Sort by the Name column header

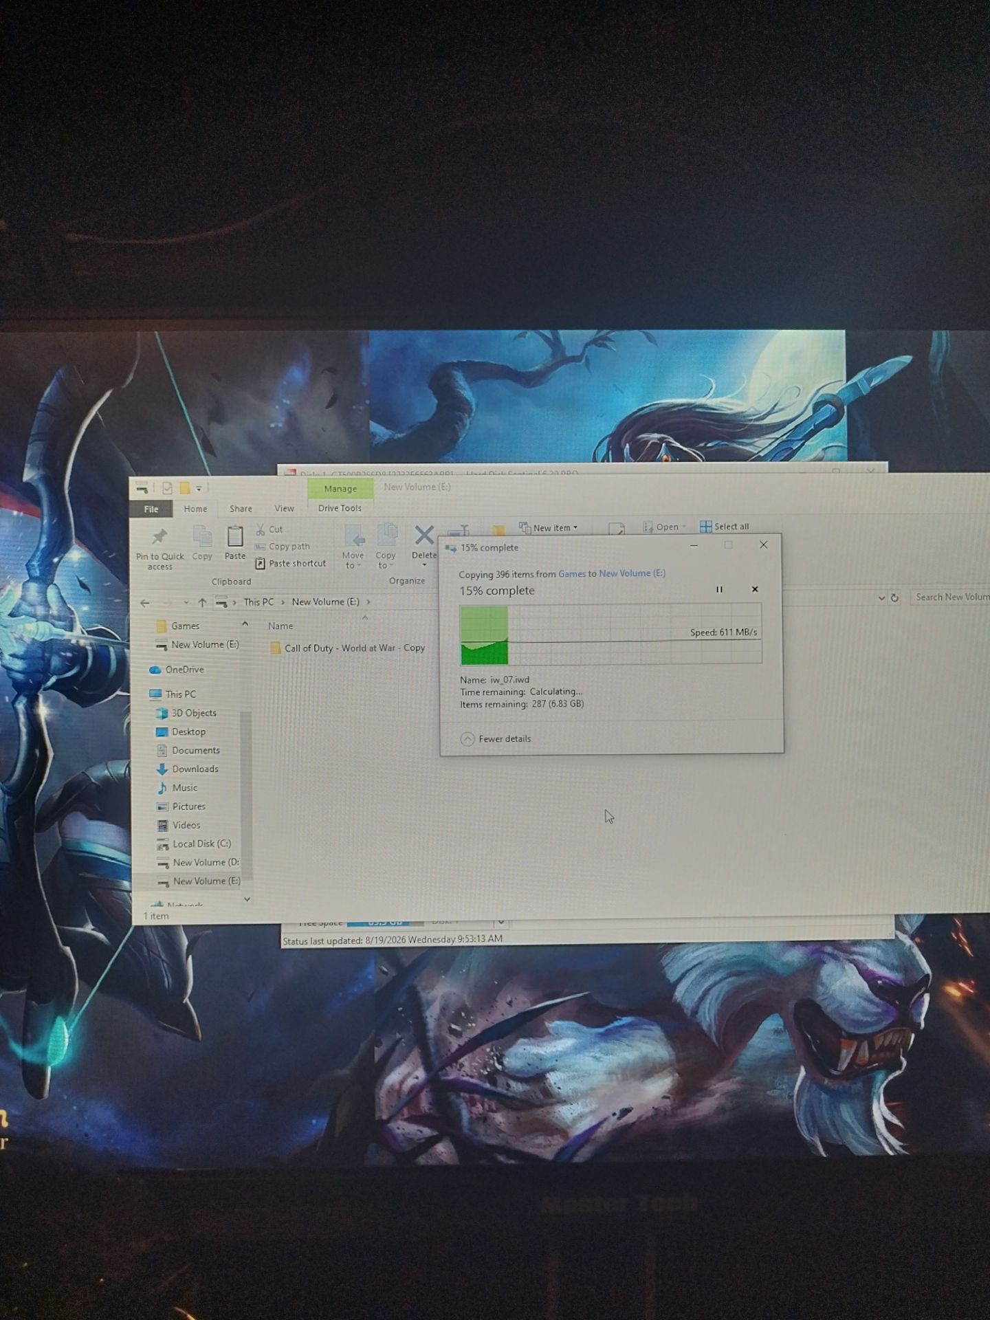tap(280, 626)
